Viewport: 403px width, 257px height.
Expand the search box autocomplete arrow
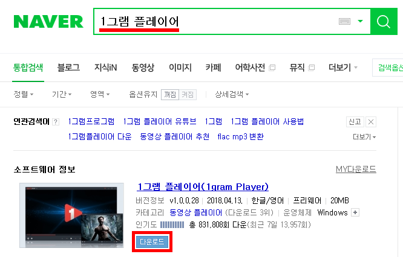pyautogui.click(x=360, y=21)
